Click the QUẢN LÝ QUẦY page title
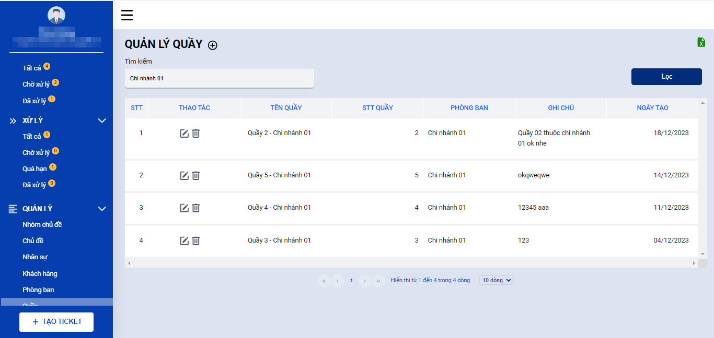 164,44
